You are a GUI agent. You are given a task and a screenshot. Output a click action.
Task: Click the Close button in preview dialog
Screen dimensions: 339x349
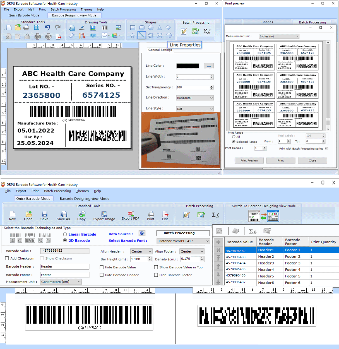(312, 160)
